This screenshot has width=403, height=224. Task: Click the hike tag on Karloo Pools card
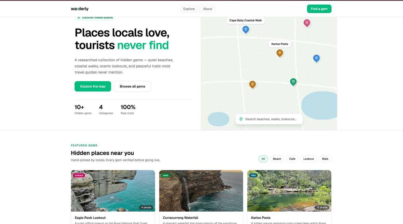click(253, 175)
